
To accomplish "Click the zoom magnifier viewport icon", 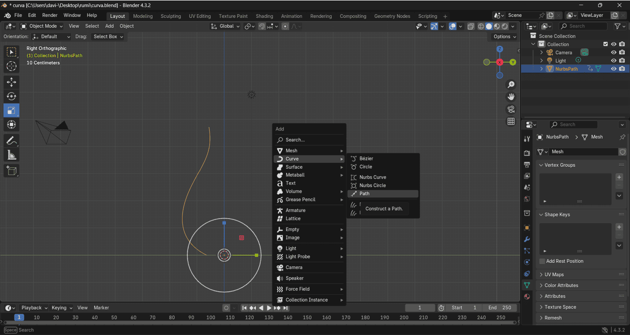I will (x=511, y=85).
